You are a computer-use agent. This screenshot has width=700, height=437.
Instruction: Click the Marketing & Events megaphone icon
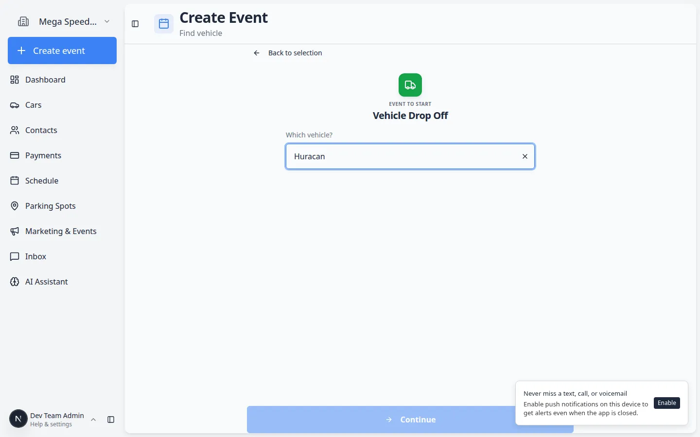tap(15, 231)
